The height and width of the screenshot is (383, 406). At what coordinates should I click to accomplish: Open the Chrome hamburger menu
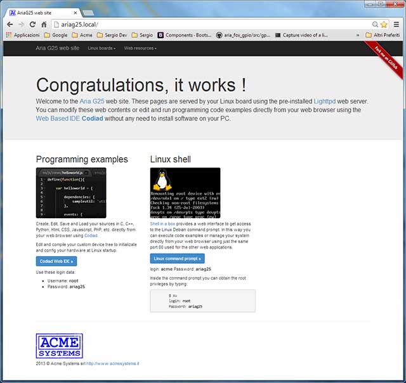pyautogui.click(x=396, y=25)
